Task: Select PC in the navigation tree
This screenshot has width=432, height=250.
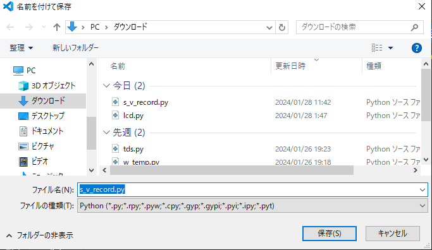Action: click(x=31, y=71)
